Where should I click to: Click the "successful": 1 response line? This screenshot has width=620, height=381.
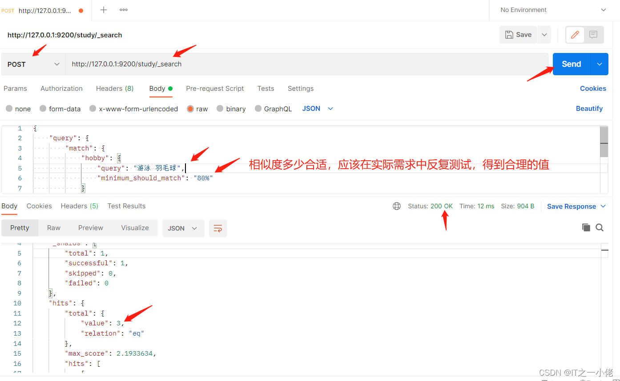(97, 263)
